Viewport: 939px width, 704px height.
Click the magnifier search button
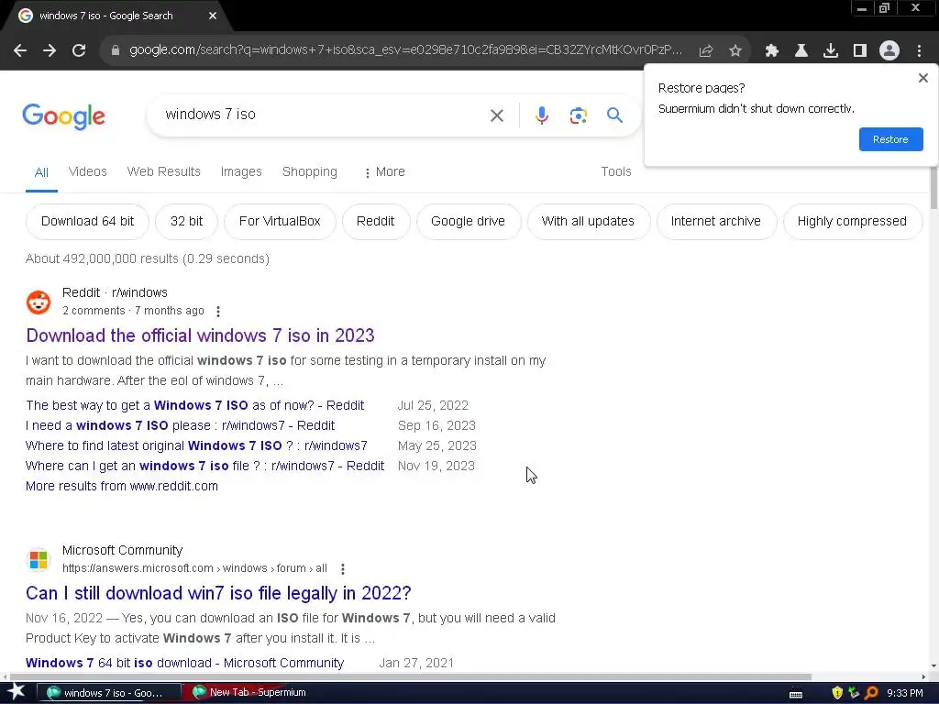(x=615, y=115)
